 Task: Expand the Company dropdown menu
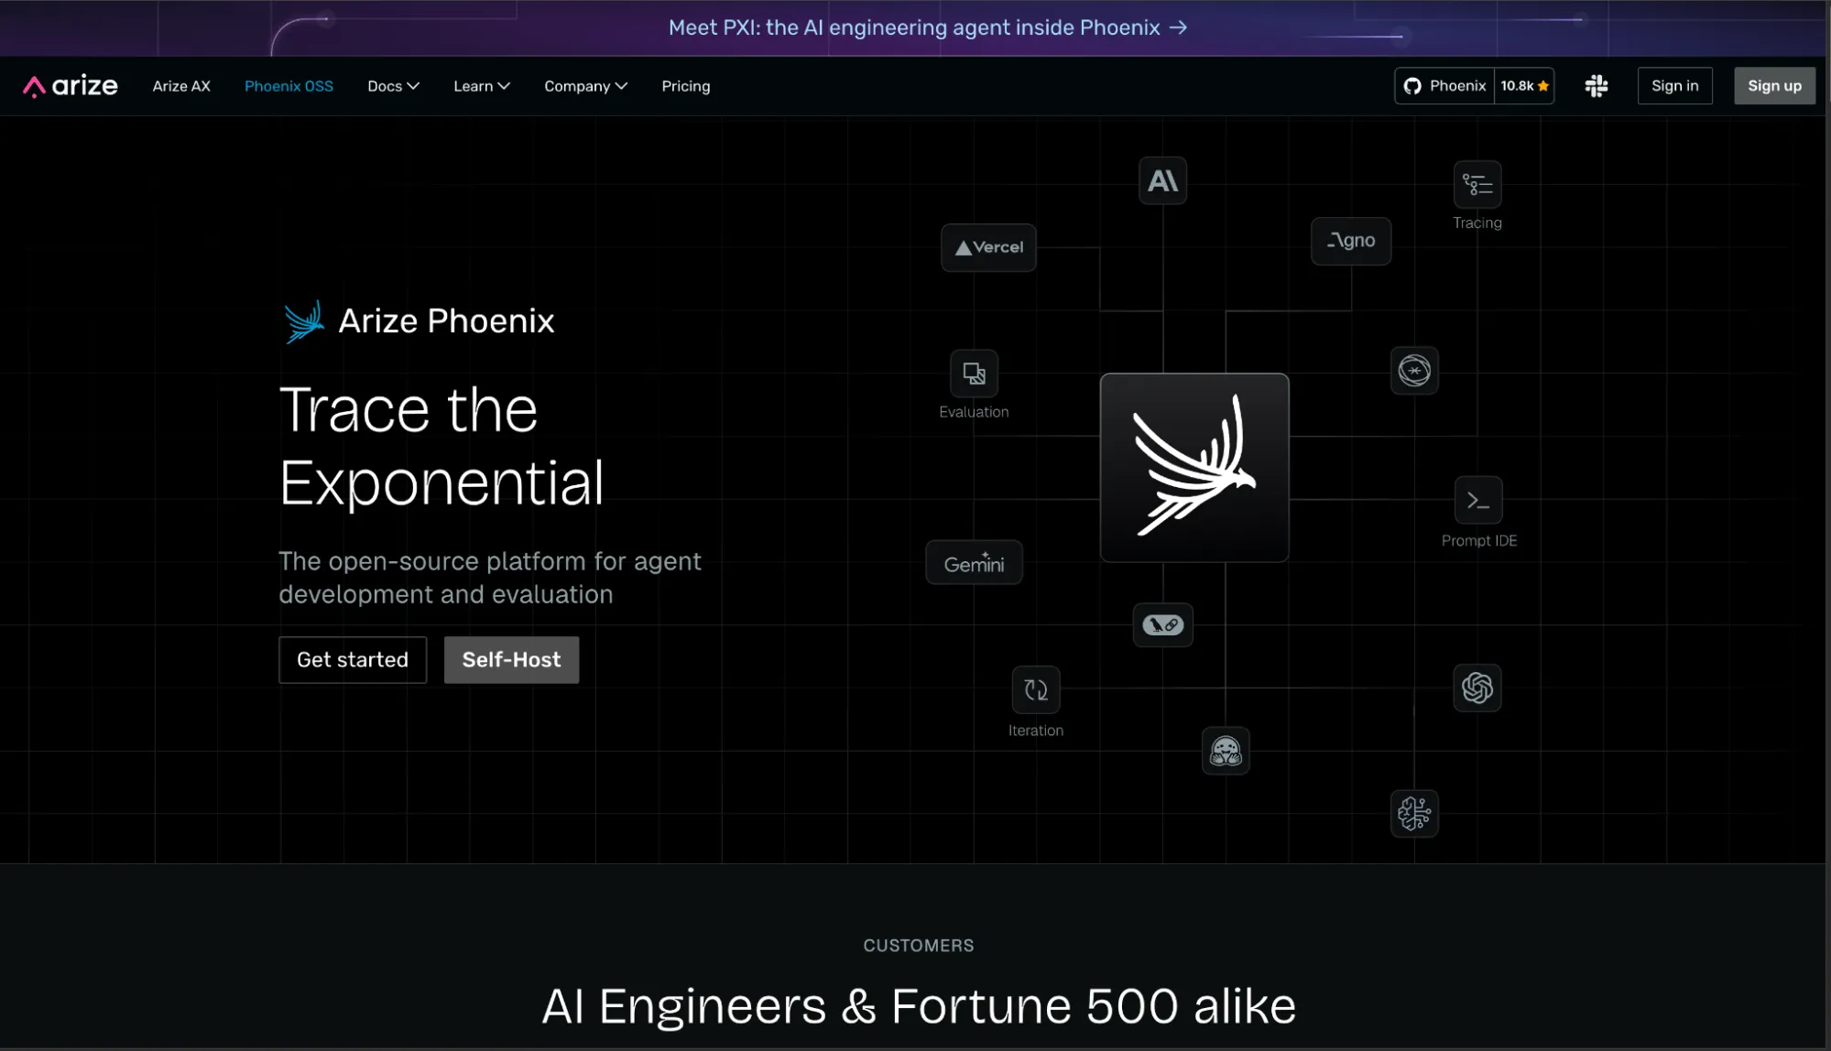585,86
